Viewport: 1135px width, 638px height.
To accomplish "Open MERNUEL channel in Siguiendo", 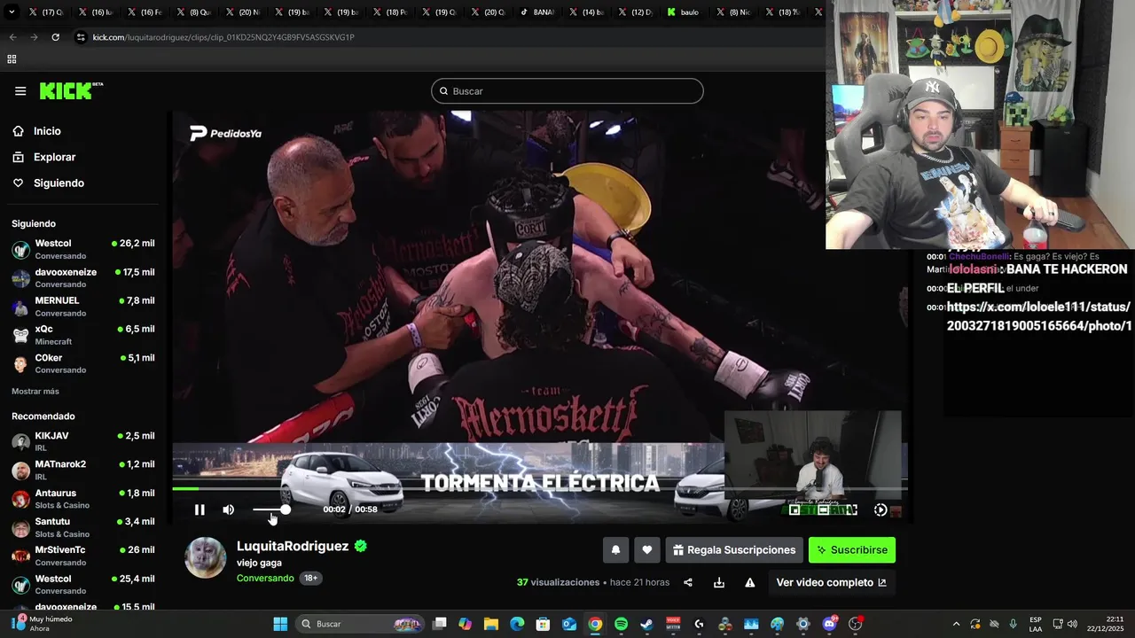I will click(83, 307).
